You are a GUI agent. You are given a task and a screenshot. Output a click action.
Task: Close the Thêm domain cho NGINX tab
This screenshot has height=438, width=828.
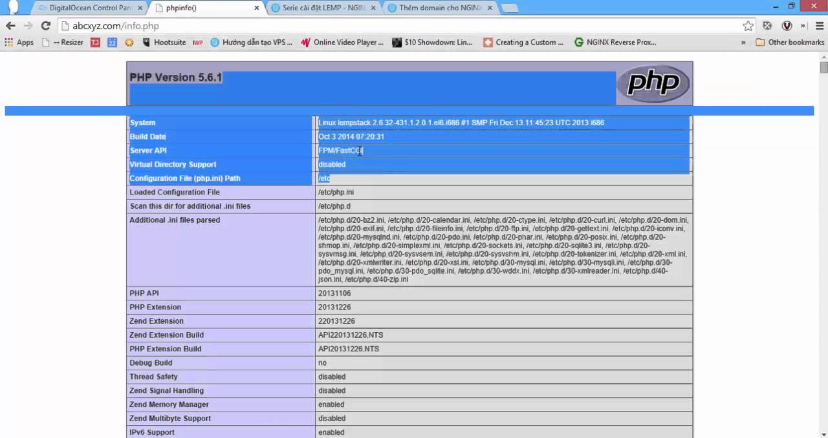[x=490, y=8]
